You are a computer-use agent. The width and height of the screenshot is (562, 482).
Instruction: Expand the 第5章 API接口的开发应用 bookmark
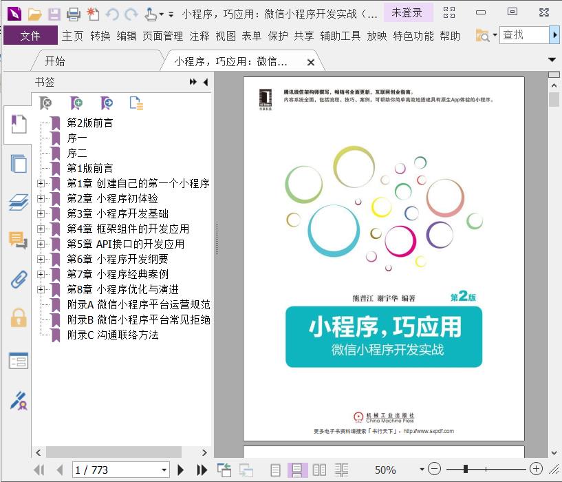(x=41, y=244)
